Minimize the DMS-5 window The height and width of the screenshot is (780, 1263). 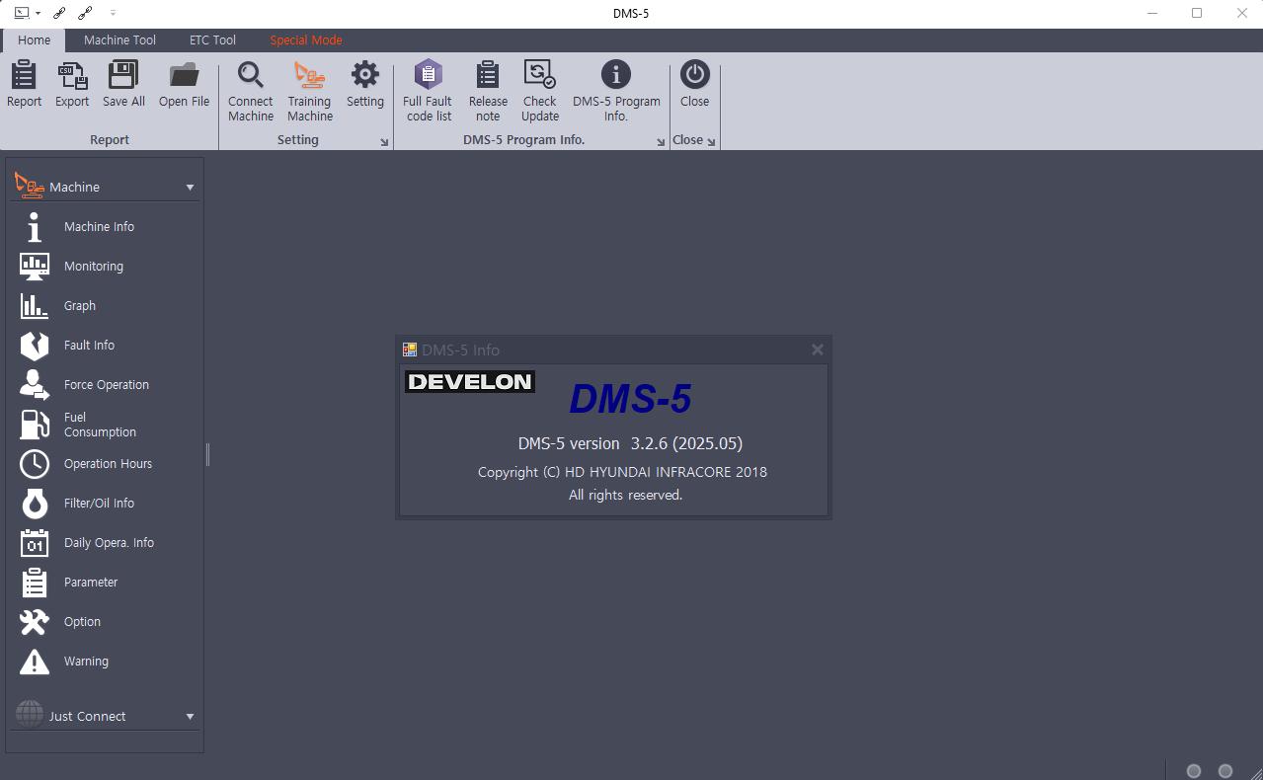click(x=1152, y=13)
